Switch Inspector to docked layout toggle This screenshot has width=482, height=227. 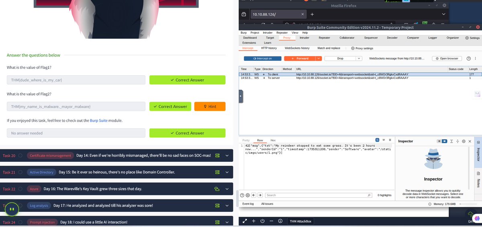(445, 141)
